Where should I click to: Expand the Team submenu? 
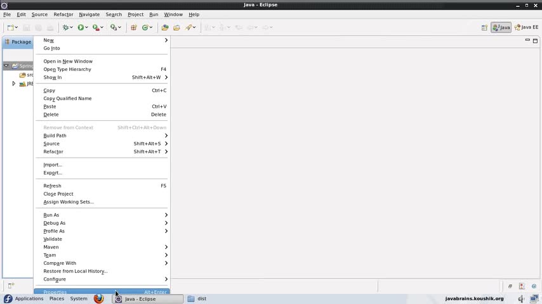pos(102,255)
